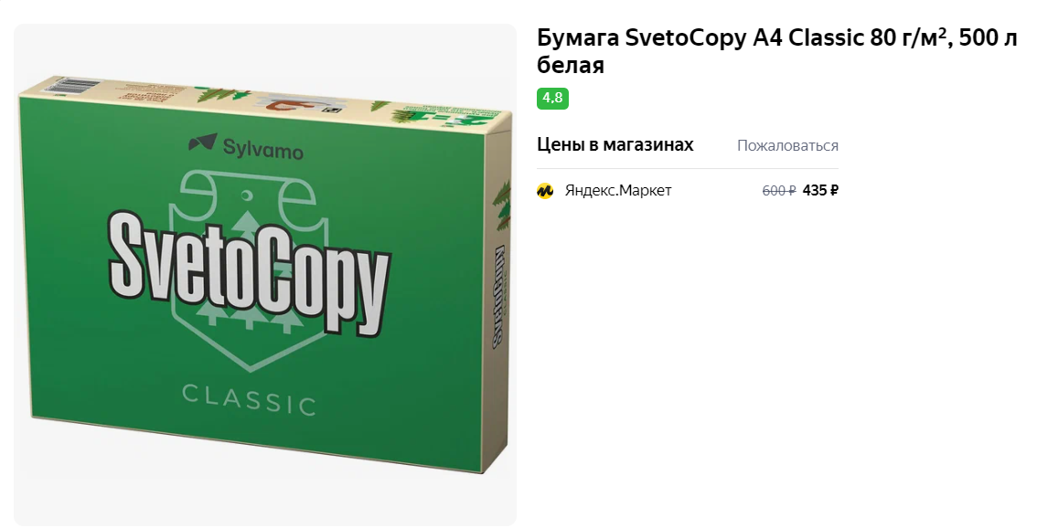Click the CLASSIC text on the green box

(x=250, y=398)
